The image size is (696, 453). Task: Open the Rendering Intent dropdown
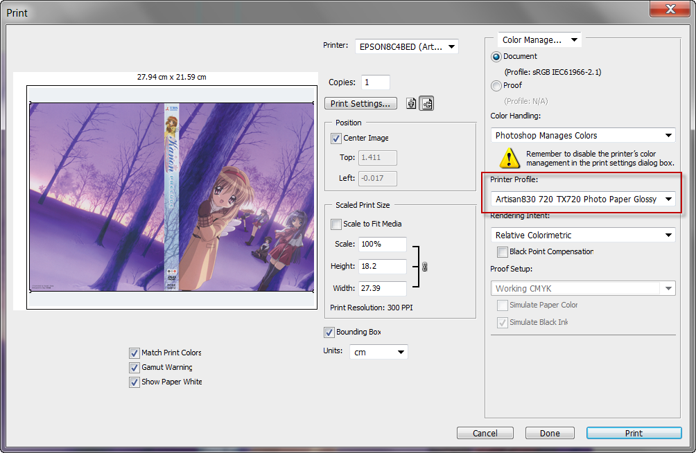[x=583, y=235]
